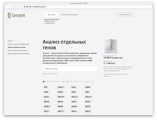
Task: Click the phone number +7 495 215-15-14
Action: (49, 21)
